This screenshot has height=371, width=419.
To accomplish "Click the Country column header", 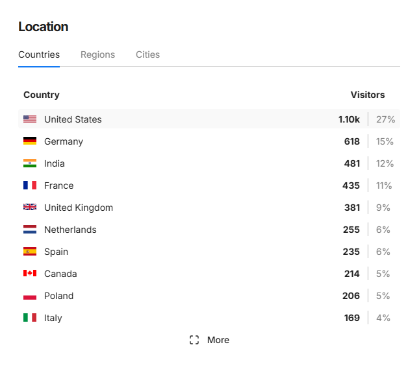I will point(42,95).
